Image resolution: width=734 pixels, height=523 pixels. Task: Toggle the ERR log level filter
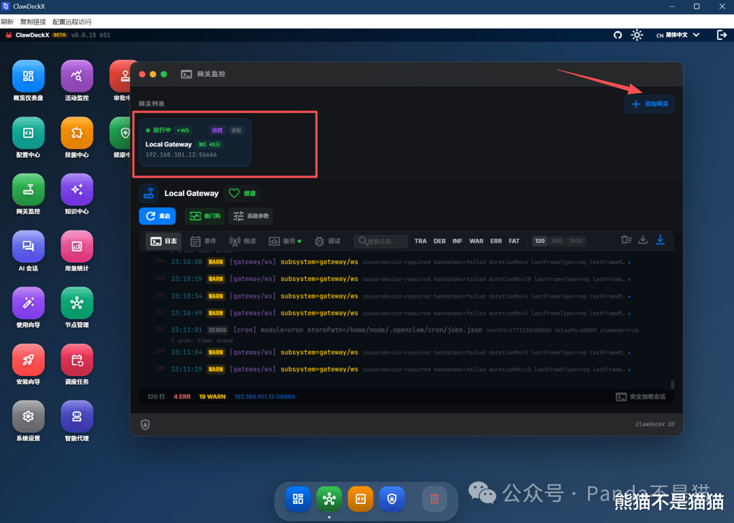[x=495, y=241]
